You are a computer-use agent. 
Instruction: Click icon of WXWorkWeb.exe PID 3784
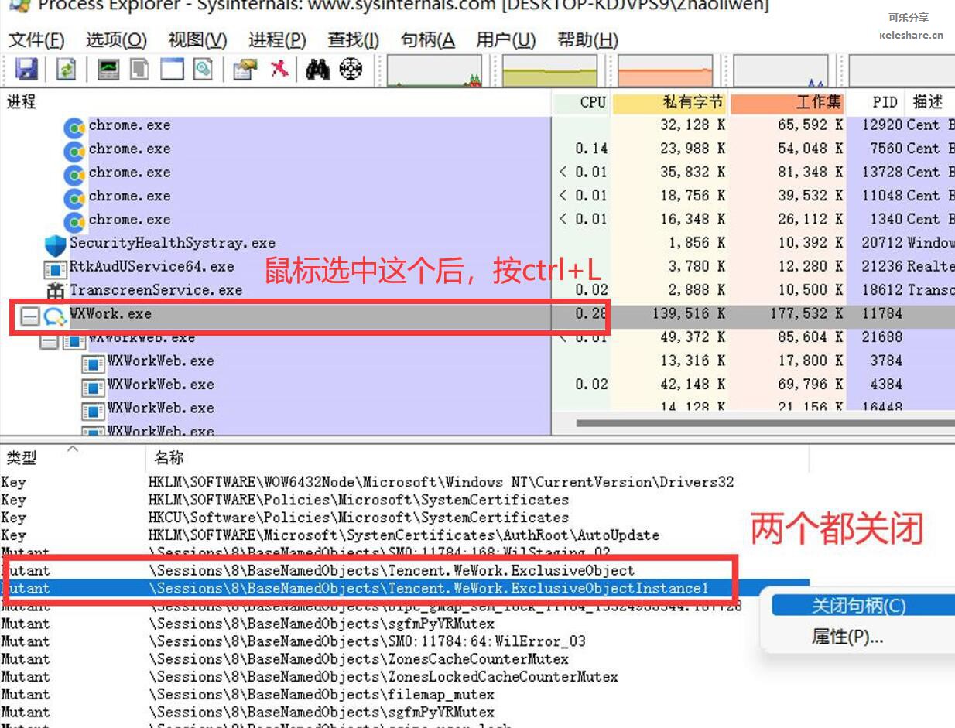pos(93,364)
